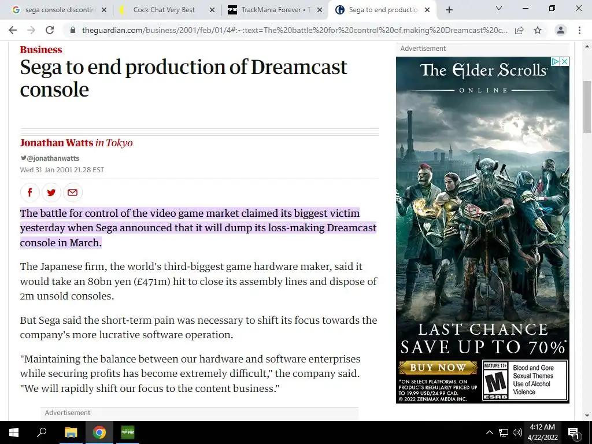Close the Cock Chat Very Best tab
The image size is (592, 444).
pyautogui.click(x=212, y=10)
